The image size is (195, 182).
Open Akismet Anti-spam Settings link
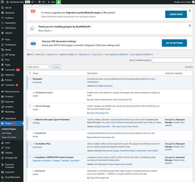[36, 123]
